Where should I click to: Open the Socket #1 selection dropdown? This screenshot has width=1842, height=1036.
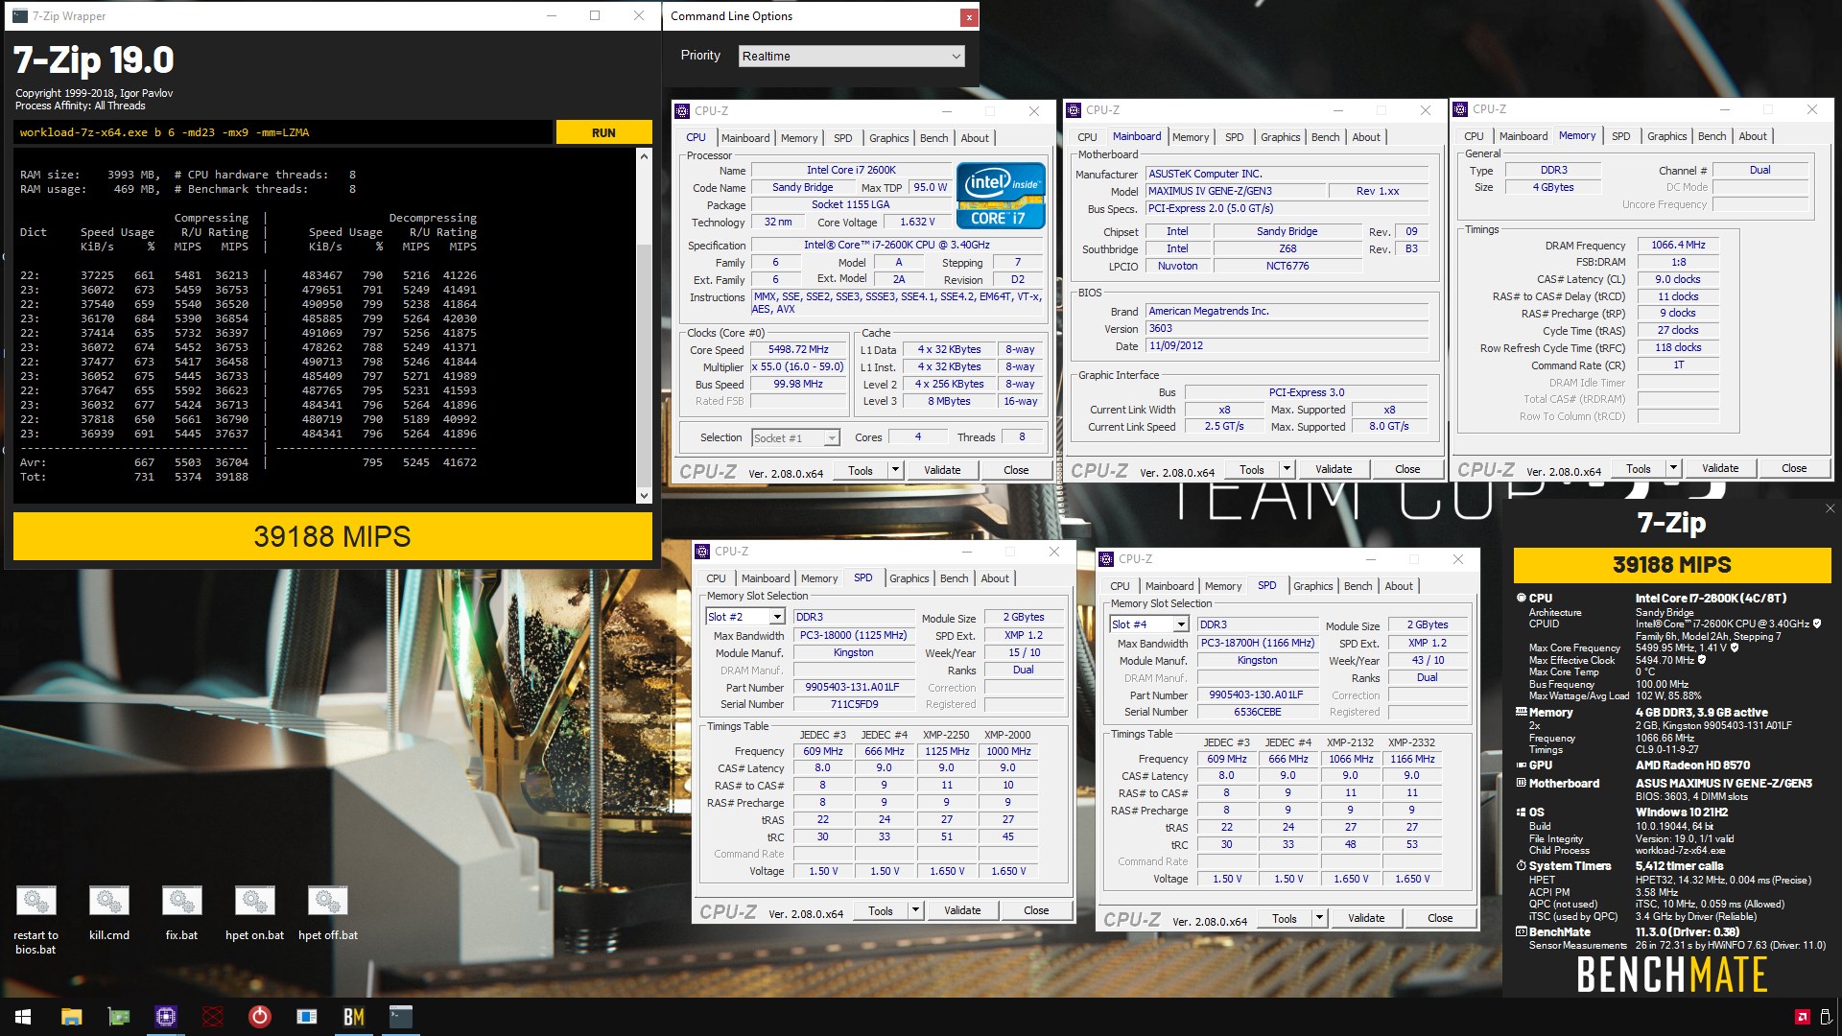pos(795,438)
